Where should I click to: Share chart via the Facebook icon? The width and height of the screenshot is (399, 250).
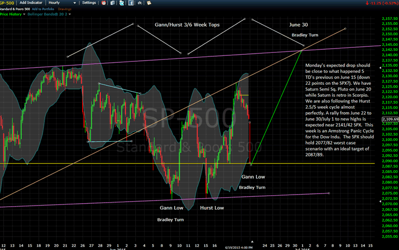coord(131,3)
